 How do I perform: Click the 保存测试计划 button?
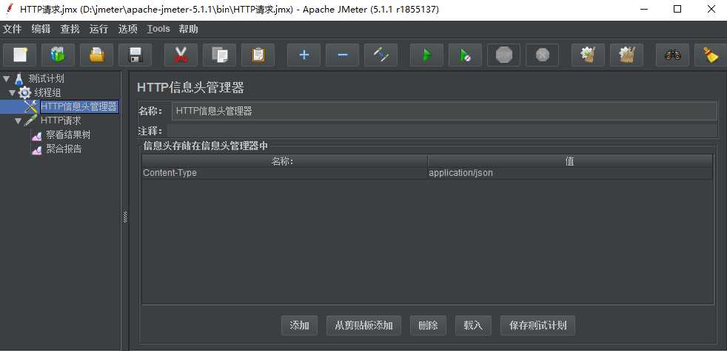click(537, 326)
